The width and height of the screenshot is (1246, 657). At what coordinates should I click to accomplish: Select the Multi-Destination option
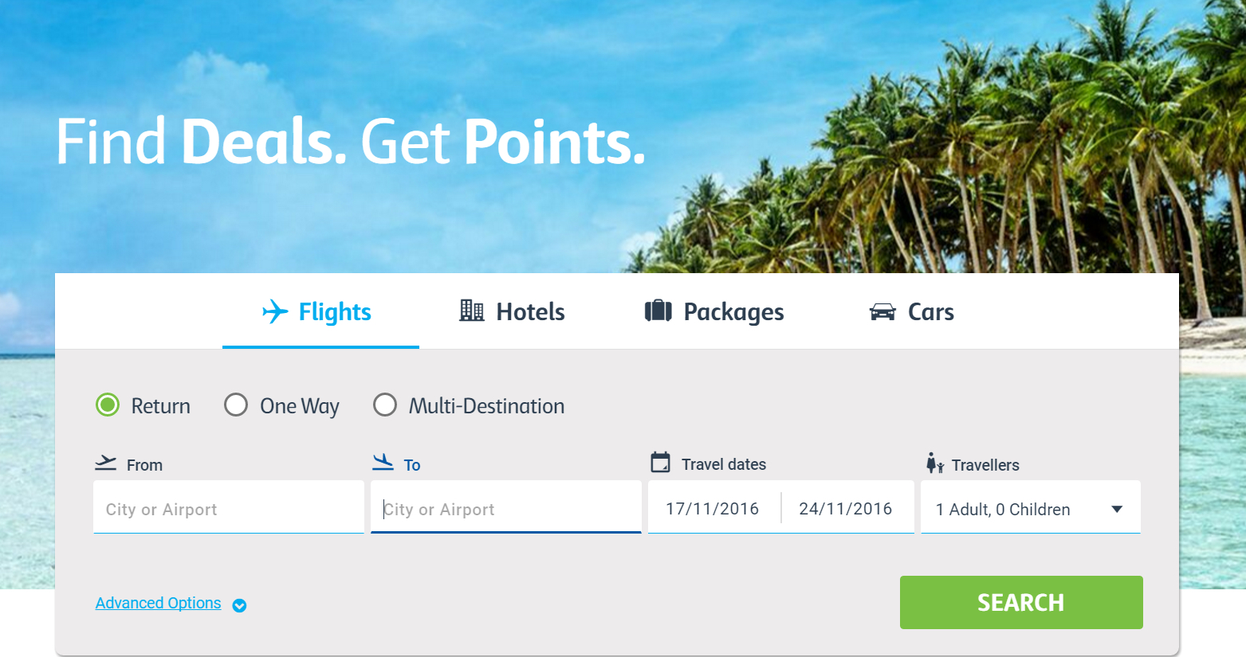(x=385, y=405)
